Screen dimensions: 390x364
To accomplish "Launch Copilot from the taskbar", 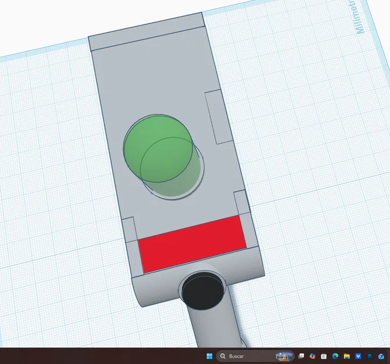I will tap(312, 356).
